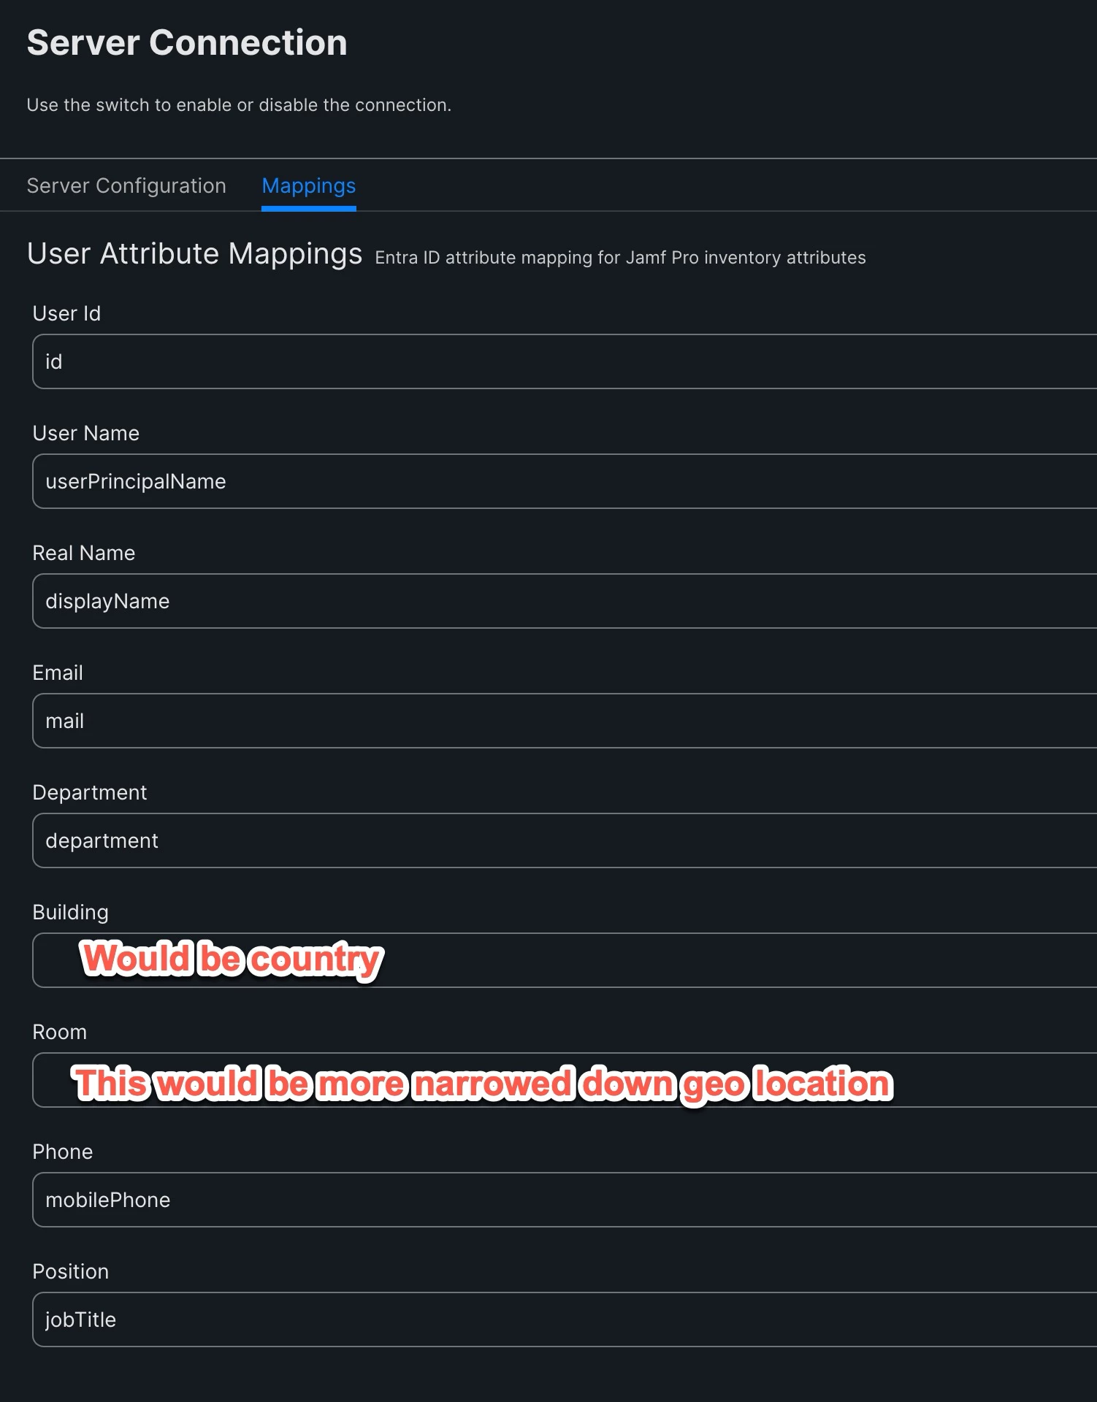This screenshot has height=1402, width=1097.
Task: Switch to the Server Configuration tab
Action: point(126,186)
